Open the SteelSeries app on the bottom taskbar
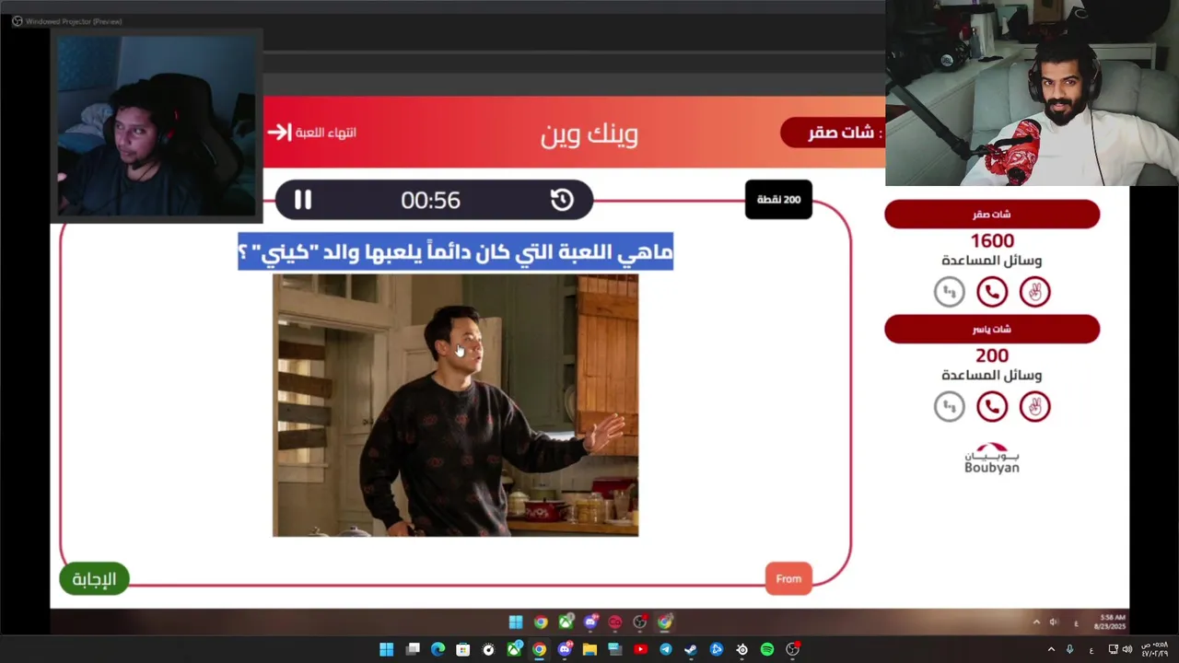Image resolution: width=1179 pixels, height=663 pixels. pyautogui.click(x=741, y=649)
